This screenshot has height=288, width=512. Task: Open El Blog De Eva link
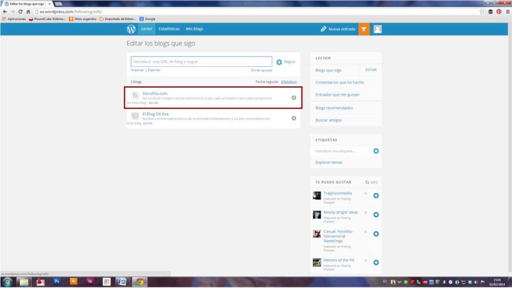pyautogui.click(x=155, y=114)
